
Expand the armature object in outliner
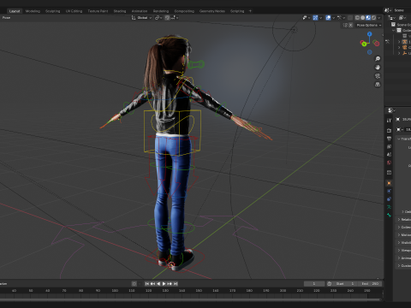pos(399,42)
